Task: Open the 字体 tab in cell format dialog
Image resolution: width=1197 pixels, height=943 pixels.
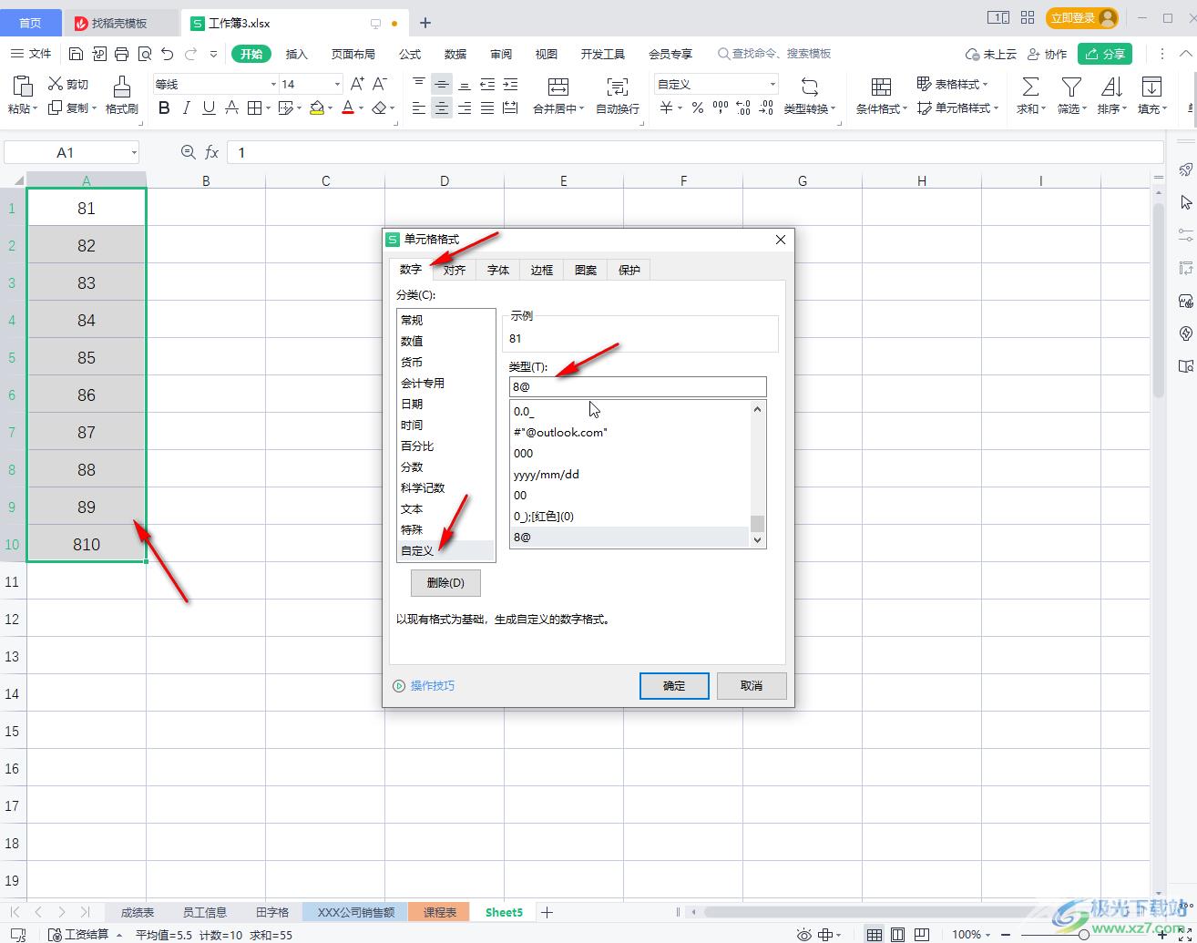Action: click(498, 270)
